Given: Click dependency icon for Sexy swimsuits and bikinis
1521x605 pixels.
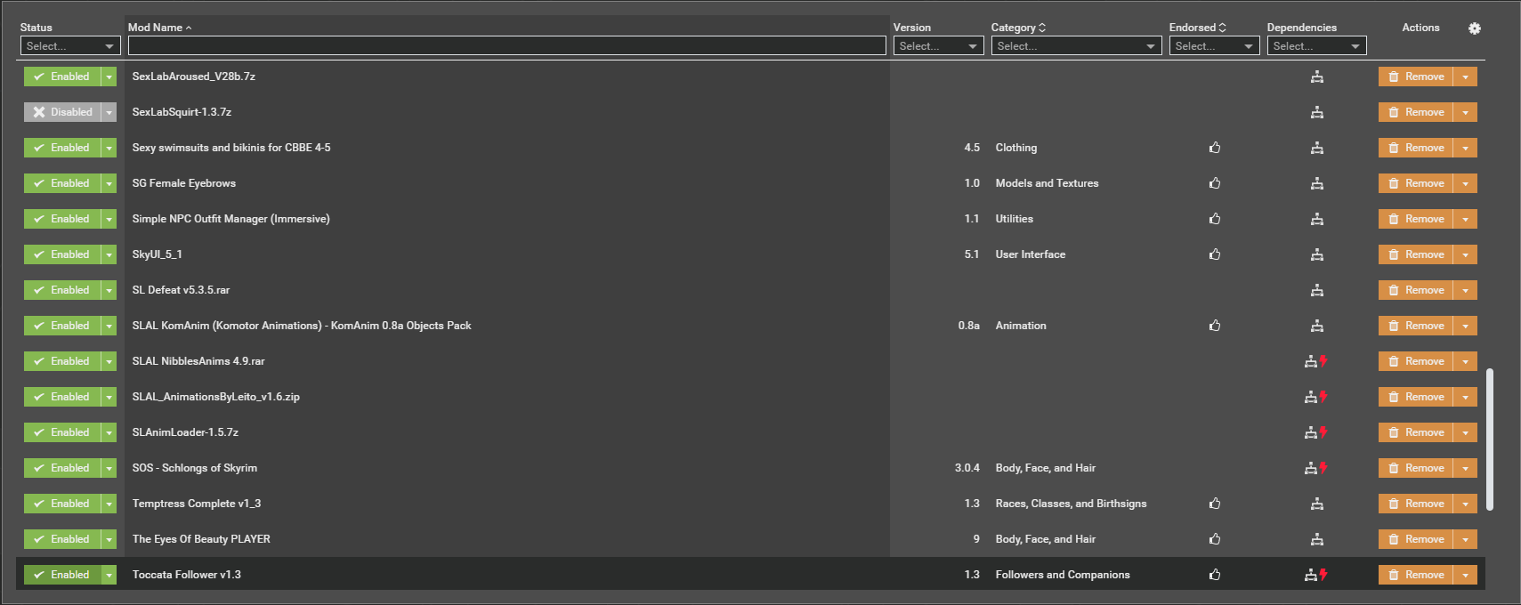Looking at the screenshot, I should [1317, 148].
